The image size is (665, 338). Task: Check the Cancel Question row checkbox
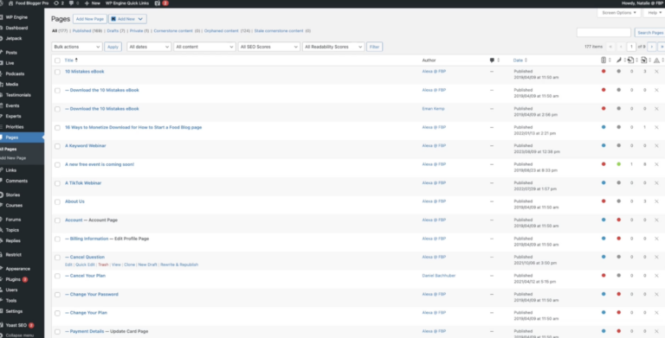57,258
